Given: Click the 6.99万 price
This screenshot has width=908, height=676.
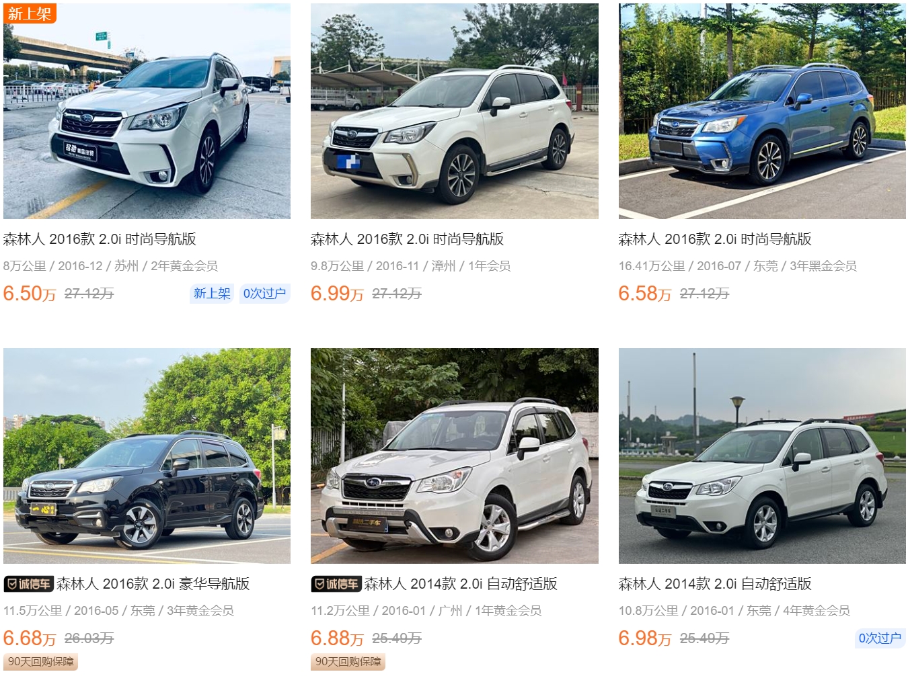Looking at the screenshot, I should click(337, 294).
